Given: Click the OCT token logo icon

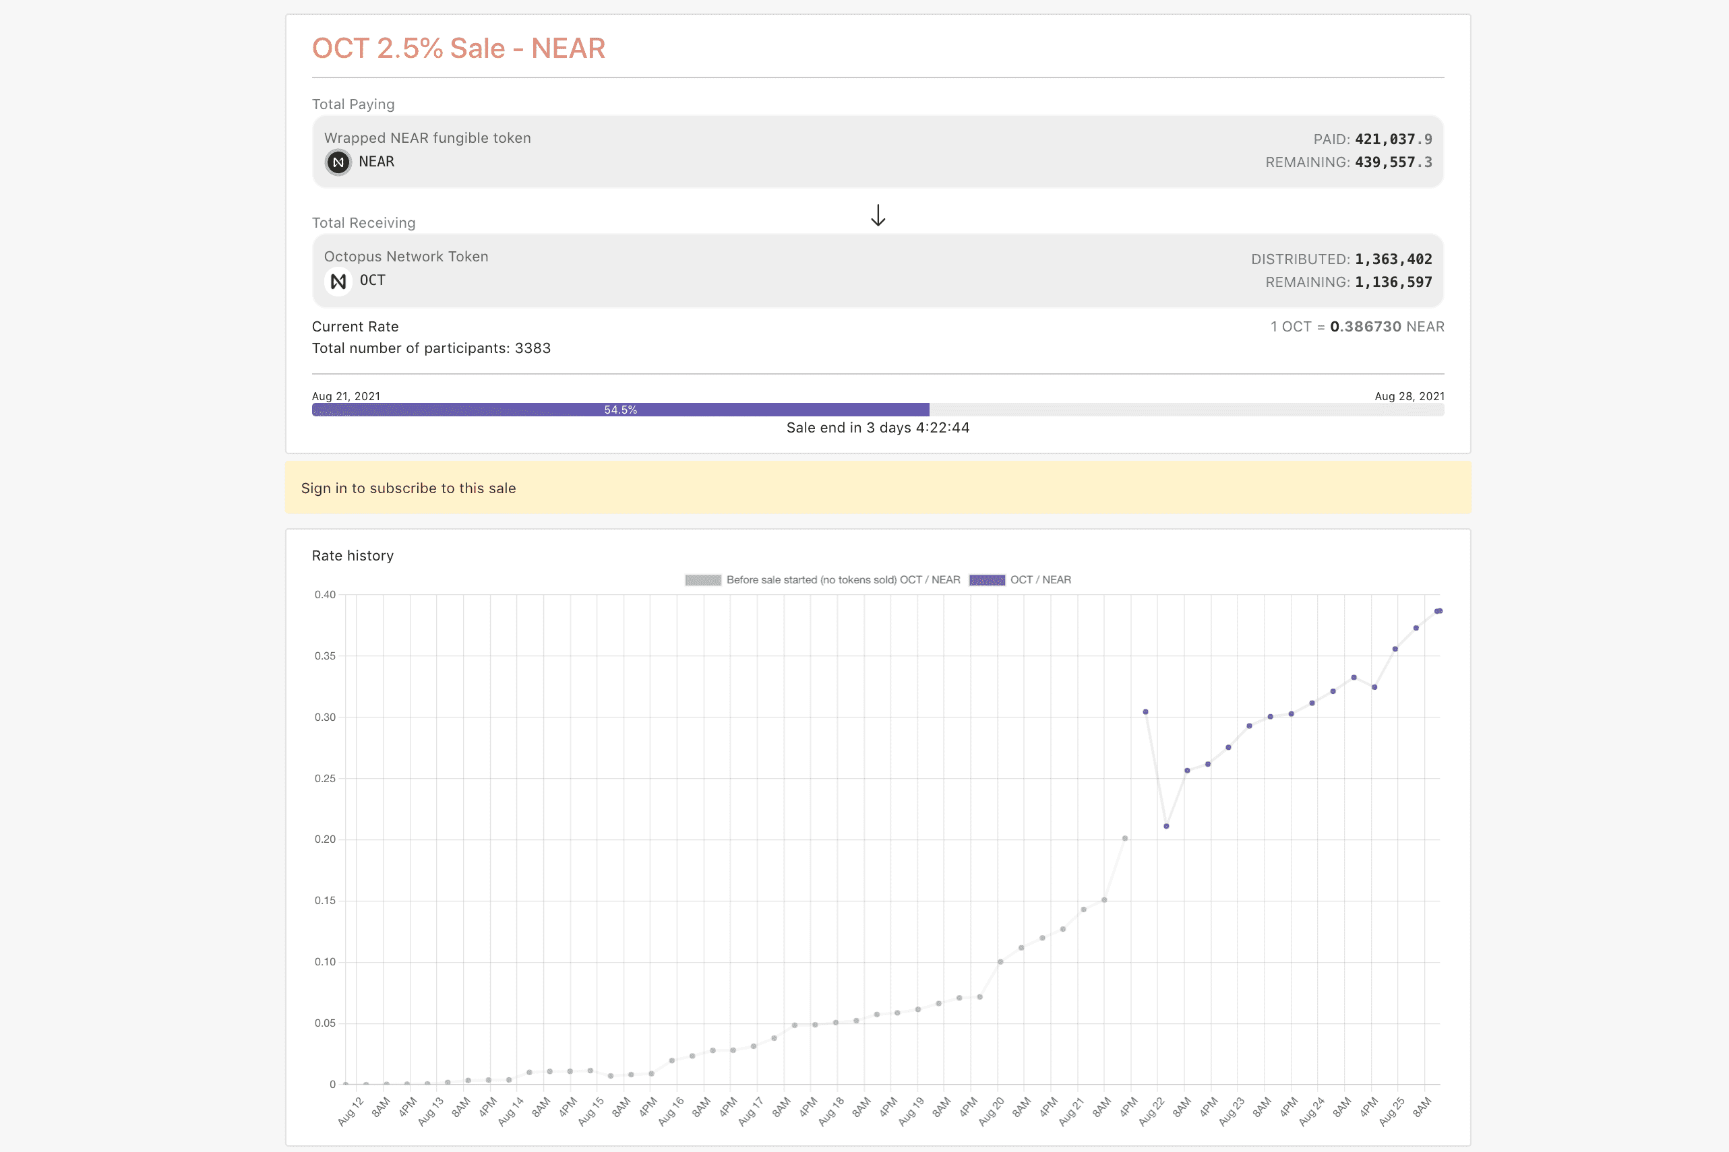Looking at the screenshot, I should pyautogui.click(x=338, y=281).
